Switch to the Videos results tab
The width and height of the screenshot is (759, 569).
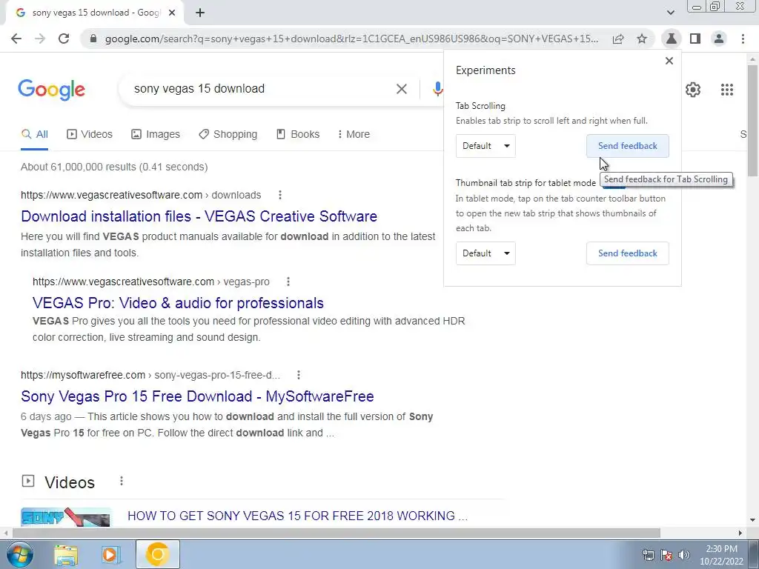click(x=90, y=135)
